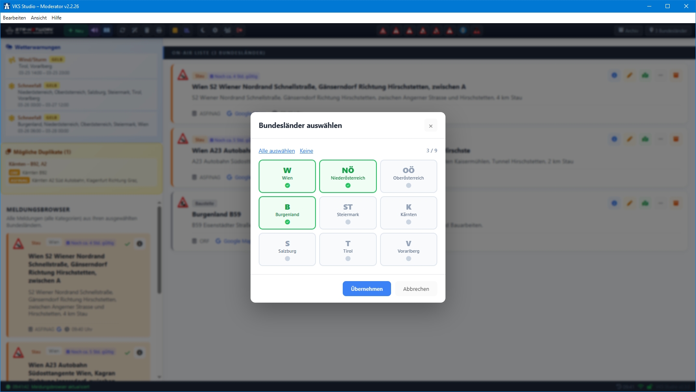The height and width of the screenshot is (392, 696).
Task: Confirm selection with the Übernehmen button
Action: [366, 289]
